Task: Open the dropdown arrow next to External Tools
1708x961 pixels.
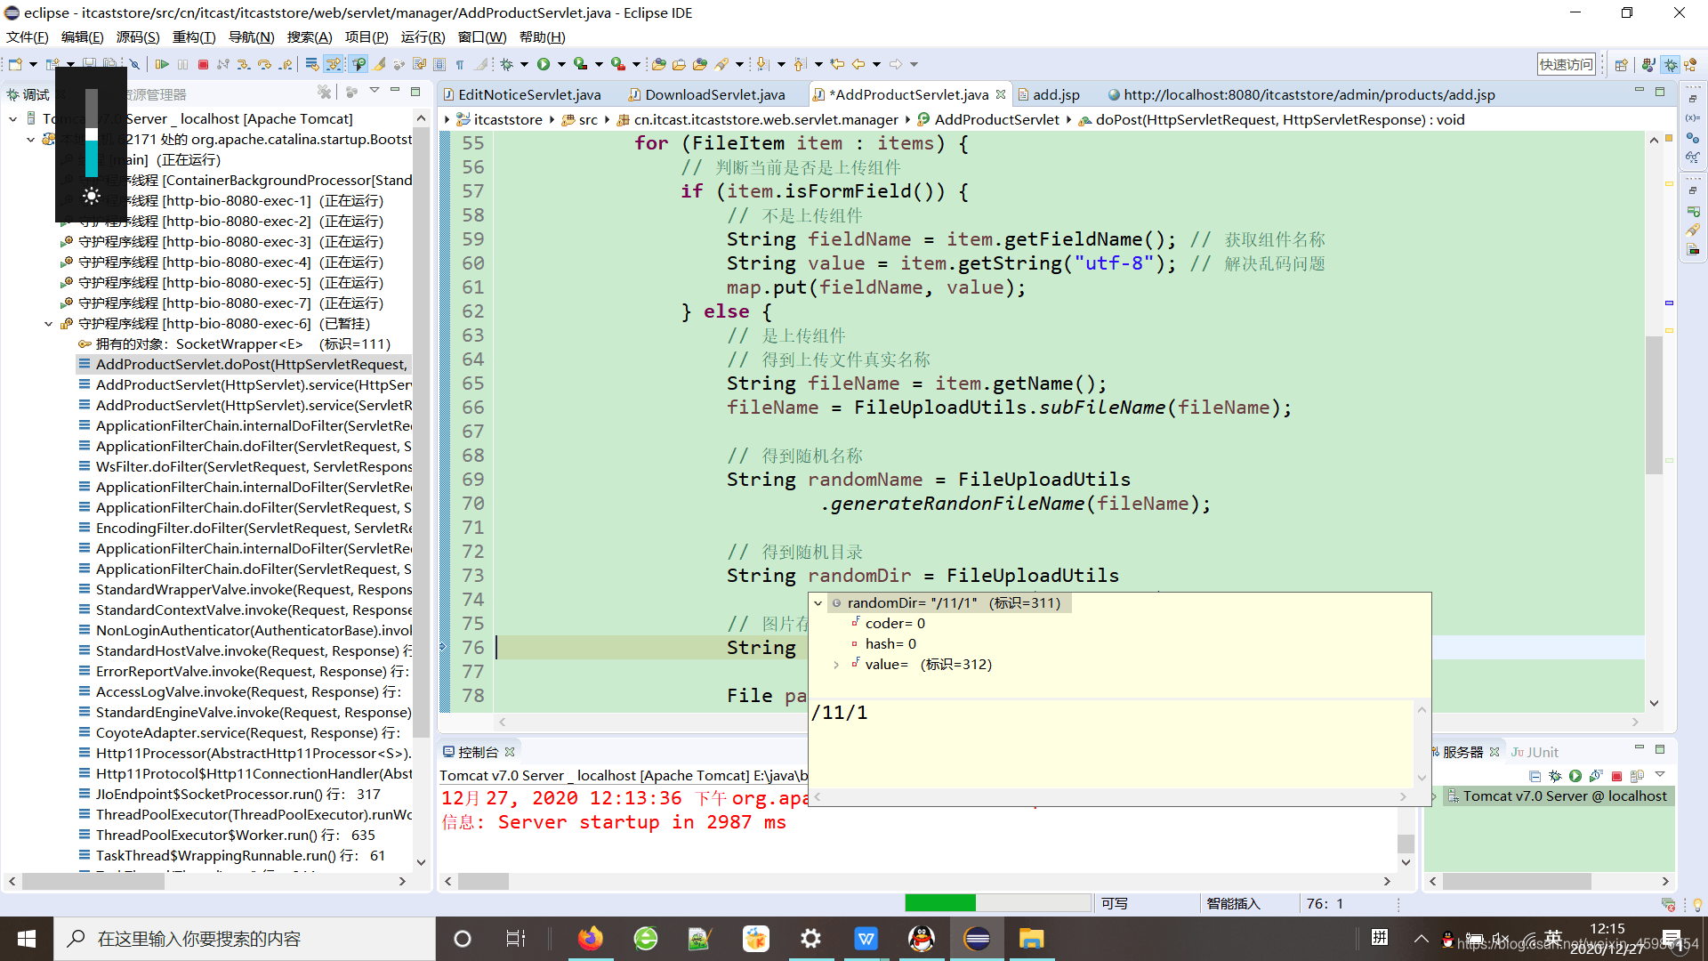Action: [x=636, y=64]
